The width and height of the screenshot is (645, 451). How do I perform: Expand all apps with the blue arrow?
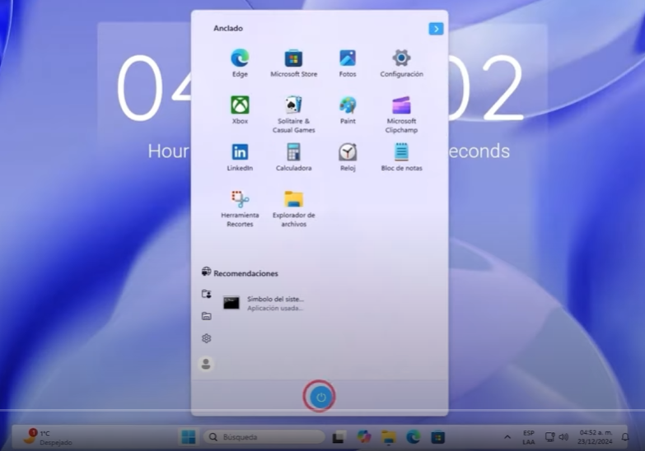436,29
